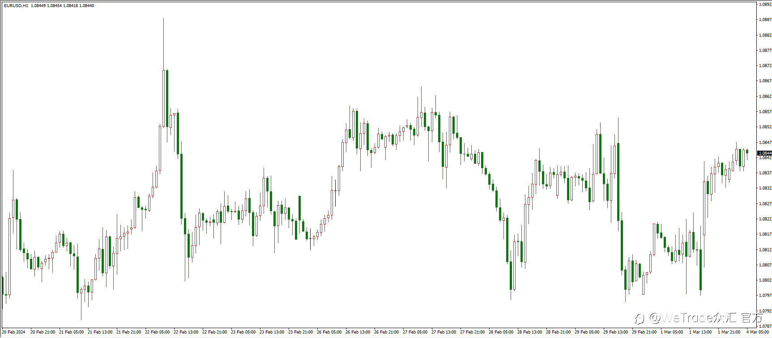Click the 1 Mar 13:00 time label
Image resolution: width=772 pixels, height=338 pixels.
click(x=700, y=332)
